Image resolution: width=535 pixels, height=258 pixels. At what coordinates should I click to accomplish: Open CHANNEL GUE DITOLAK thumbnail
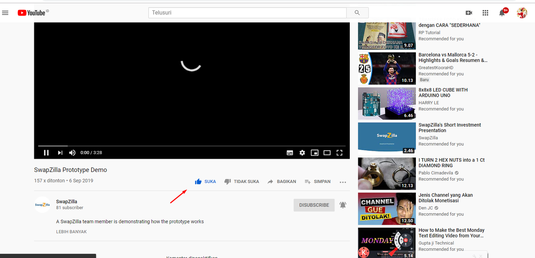click(387, 208)
